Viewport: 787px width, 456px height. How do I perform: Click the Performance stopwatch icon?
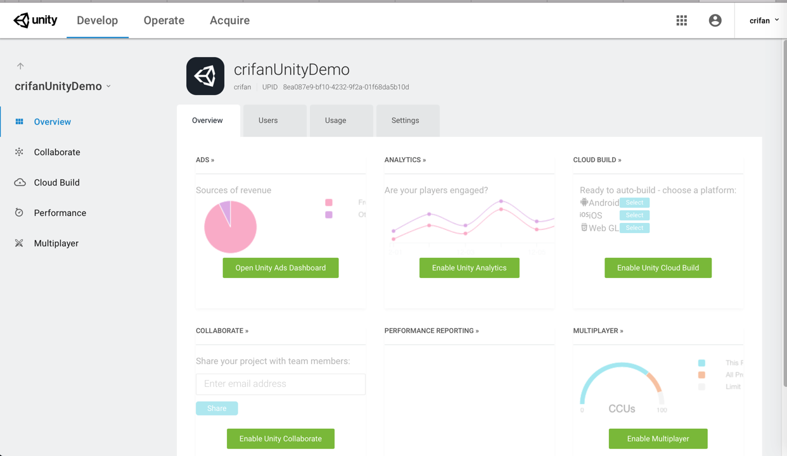[20, 213]
